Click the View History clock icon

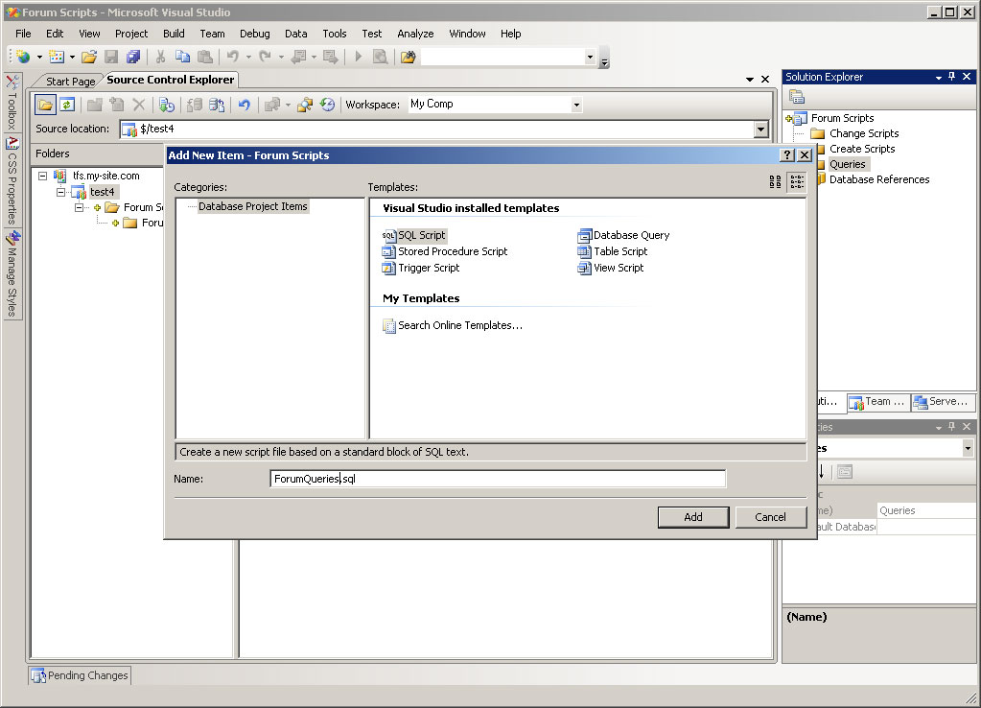[x=327, y=105]
